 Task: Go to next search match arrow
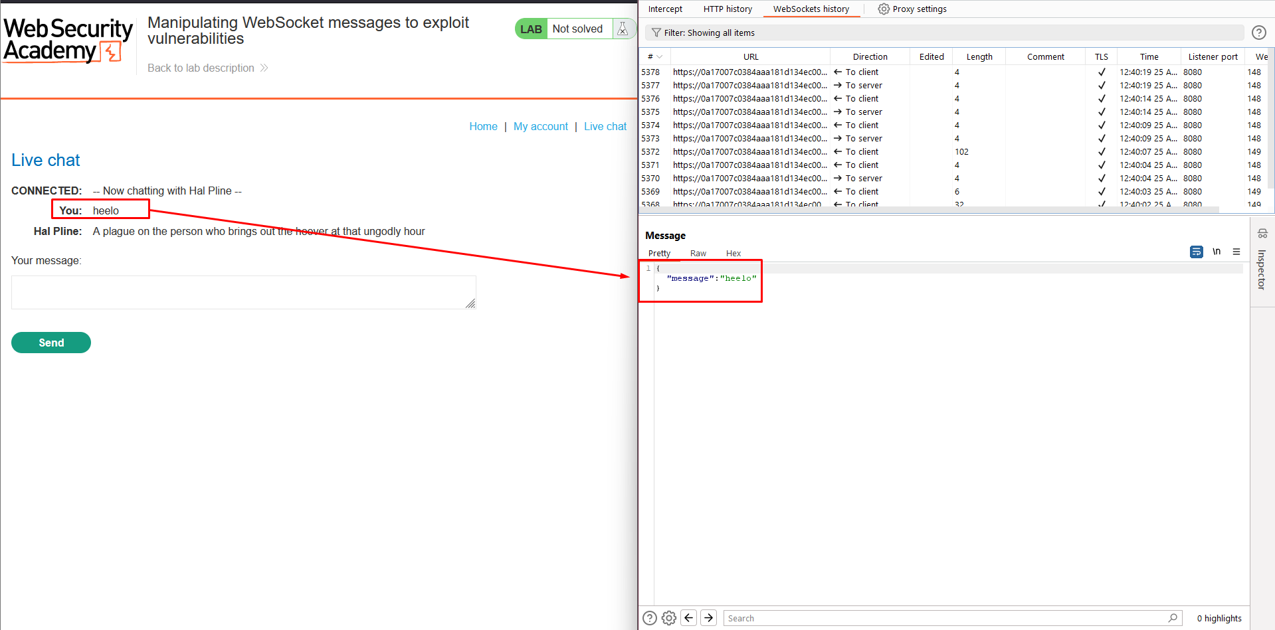point(709,618)
